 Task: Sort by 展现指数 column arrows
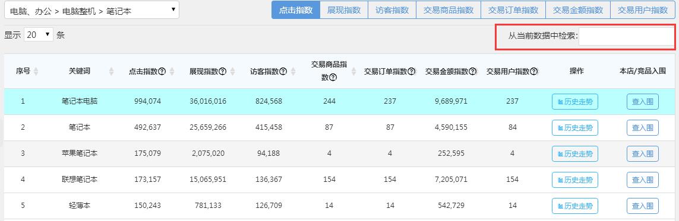[x=232, y=71]
